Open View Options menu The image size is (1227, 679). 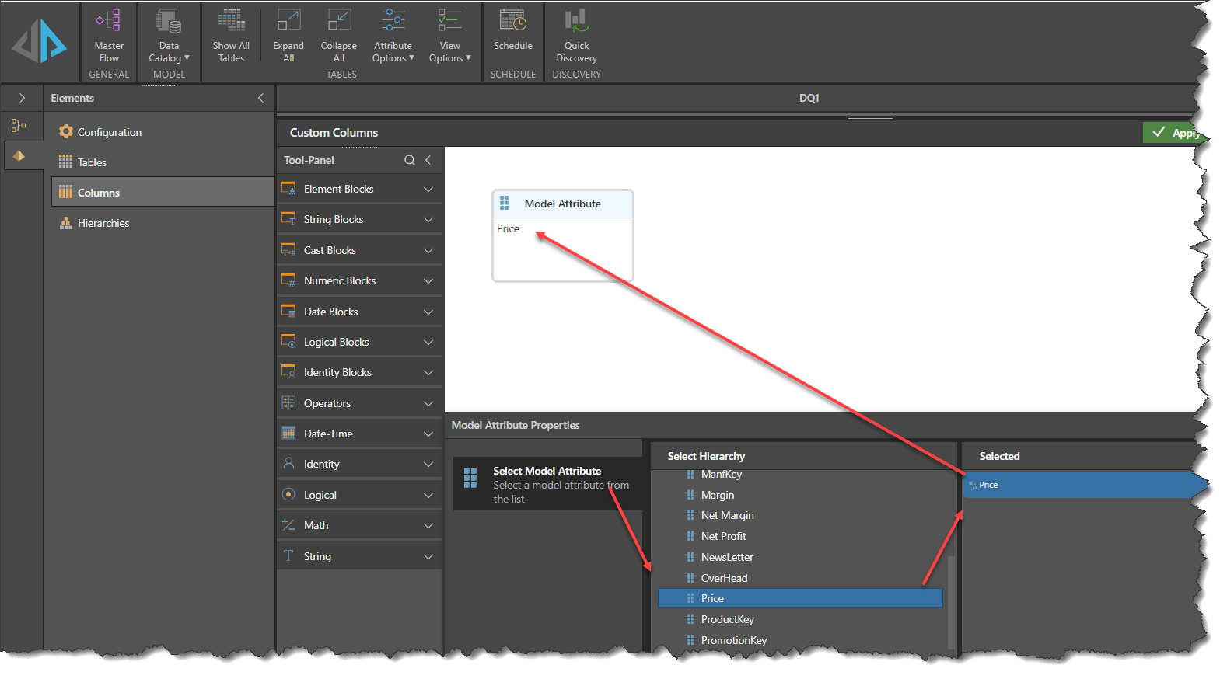click(x=449, y=36)
